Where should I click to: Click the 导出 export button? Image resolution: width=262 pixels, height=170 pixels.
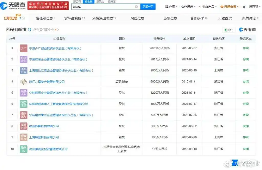(229, 30)
